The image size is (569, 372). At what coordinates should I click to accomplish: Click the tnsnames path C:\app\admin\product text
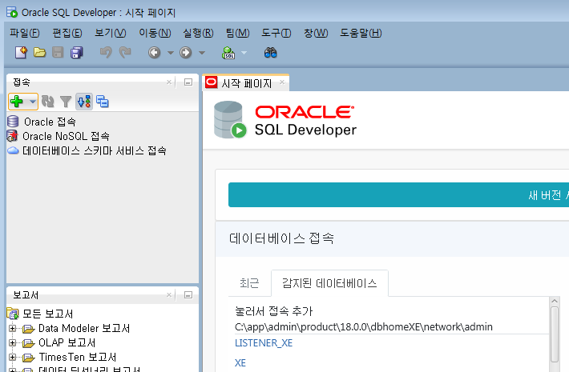[x=364, y=326]
